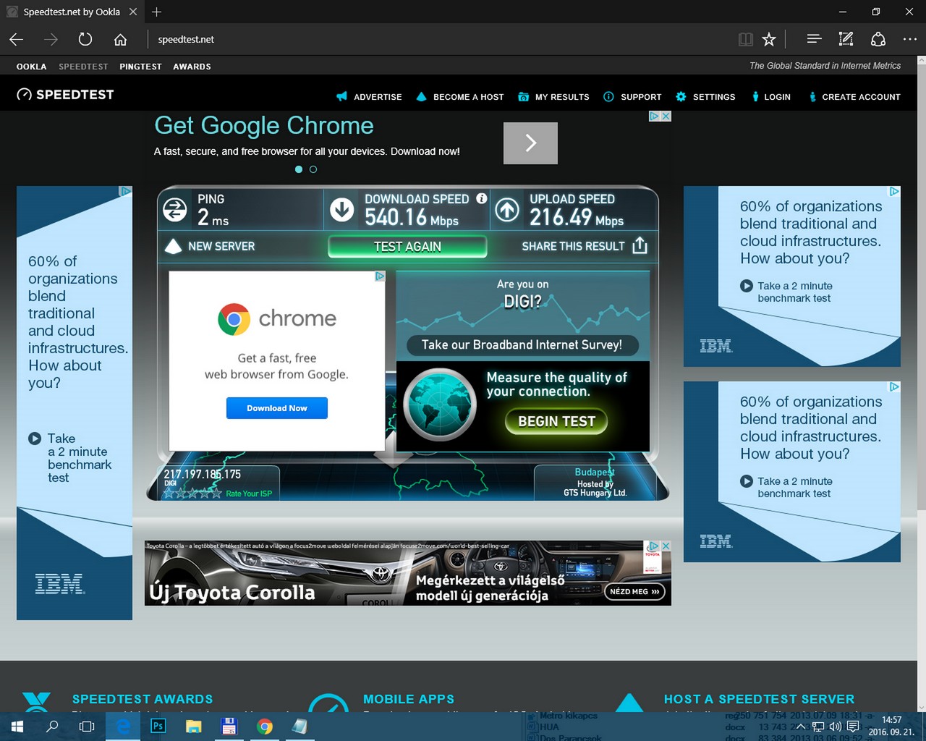Click the Rate Your ISP link

(x=249, y=494)
